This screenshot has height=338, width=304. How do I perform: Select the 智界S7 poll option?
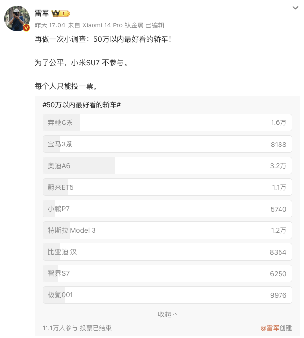tap(167, 273)
